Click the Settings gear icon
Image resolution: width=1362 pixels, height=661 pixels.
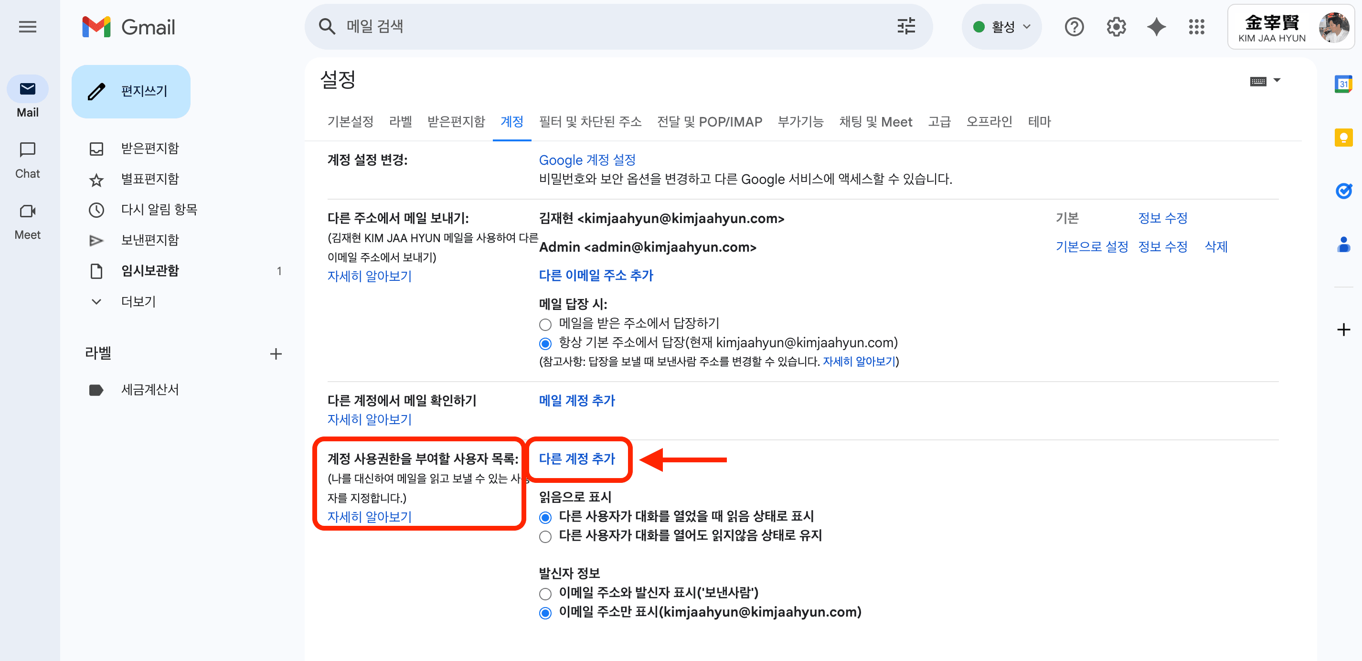point(1116,27)
